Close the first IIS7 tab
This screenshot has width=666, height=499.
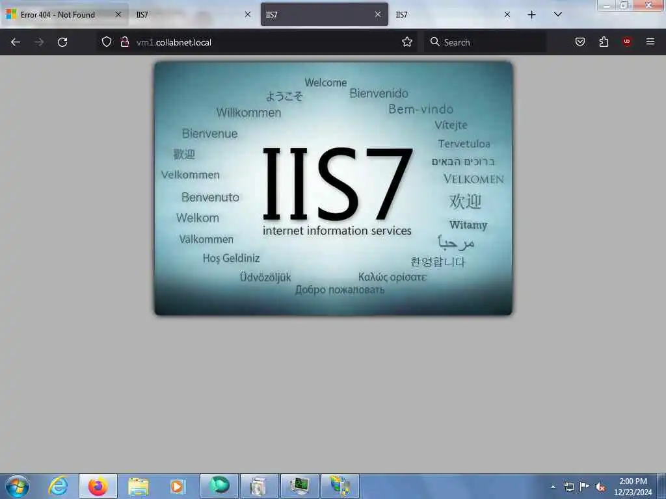point(248,14)
